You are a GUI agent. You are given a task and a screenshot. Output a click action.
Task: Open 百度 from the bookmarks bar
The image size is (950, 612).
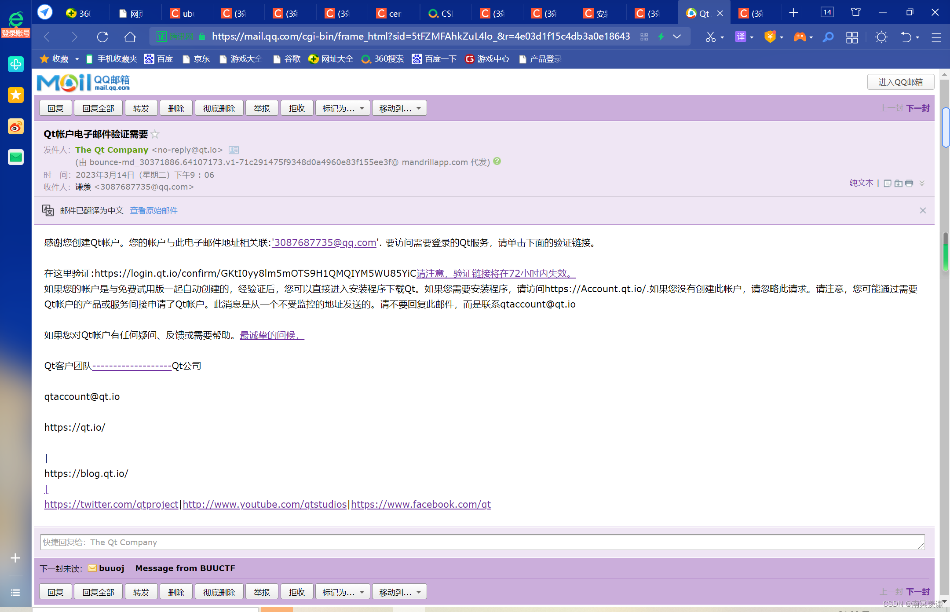click(159, 59)
